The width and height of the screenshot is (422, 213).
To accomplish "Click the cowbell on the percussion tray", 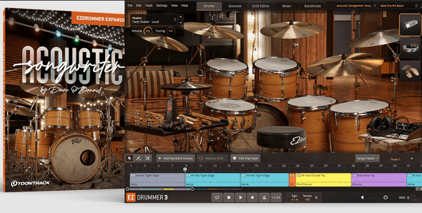I will click(x=171, y=109).
